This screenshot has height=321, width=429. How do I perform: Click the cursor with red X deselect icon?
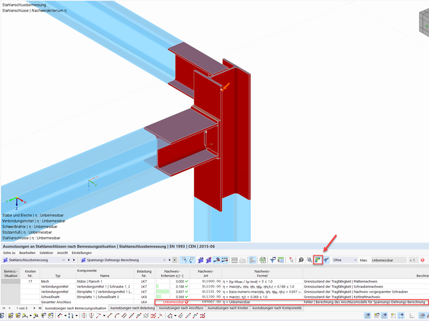[x=291, y=260]
